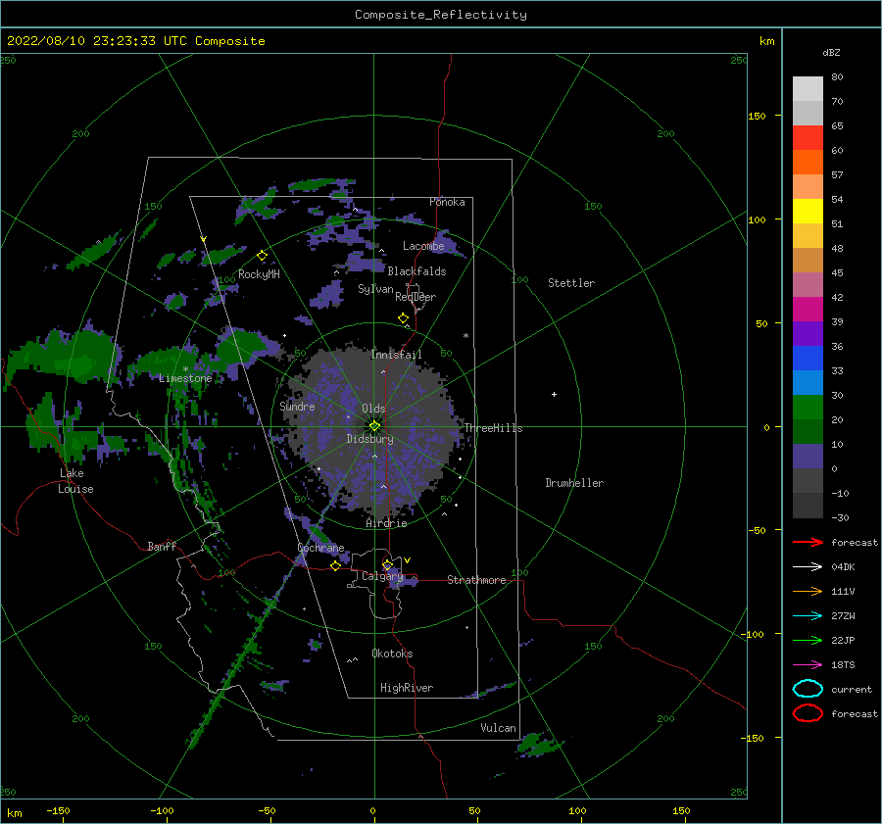Click the Sylvan label on the map
This screenshot has width=882, height=824.
[375, 289]
